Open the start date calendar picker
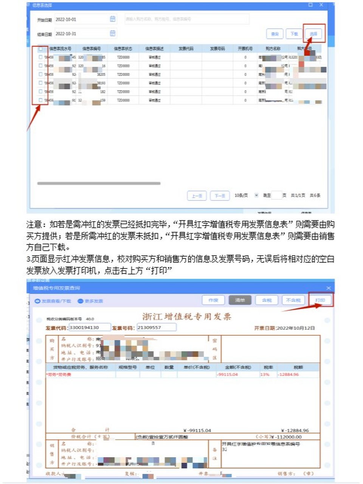 113,19
